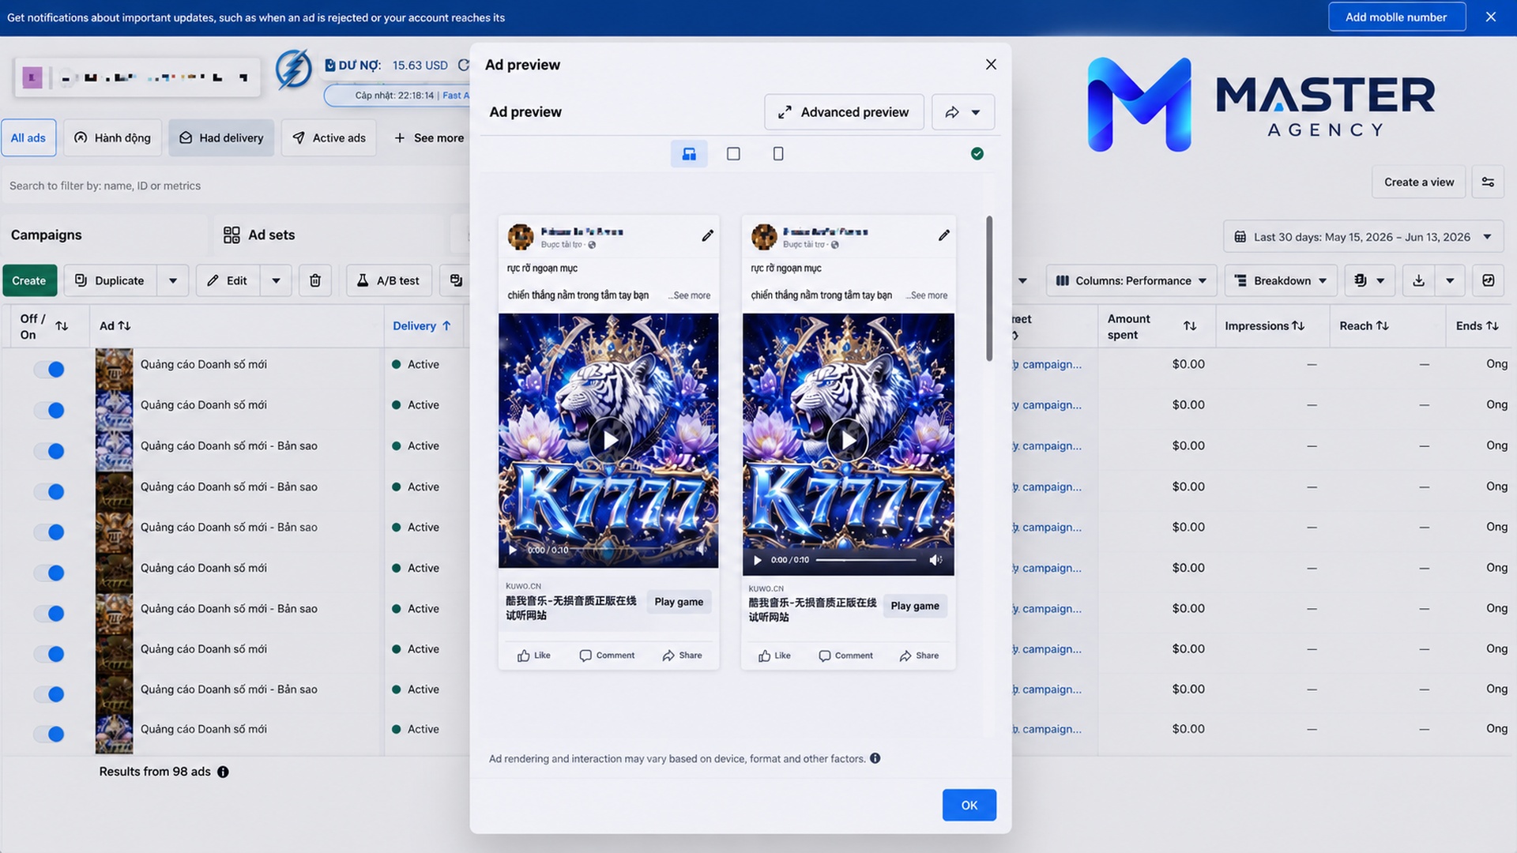1517x853 pixels.
Task: Confirm with the OK button
Action: pos(969,805)
